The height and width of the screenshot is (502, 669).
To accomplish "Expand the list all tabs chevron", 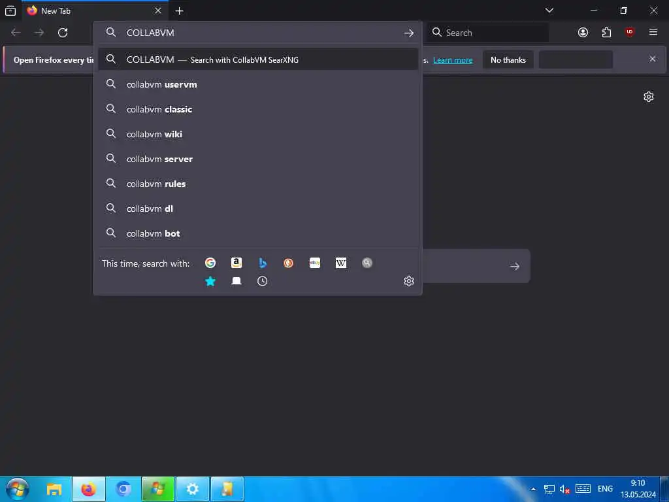I will tap(549, 10).
